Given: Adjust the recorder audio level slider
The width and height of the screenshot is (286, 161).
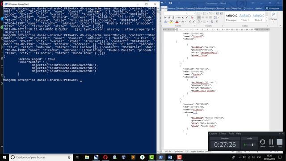Looking at the screenshot, I should 252,145.
